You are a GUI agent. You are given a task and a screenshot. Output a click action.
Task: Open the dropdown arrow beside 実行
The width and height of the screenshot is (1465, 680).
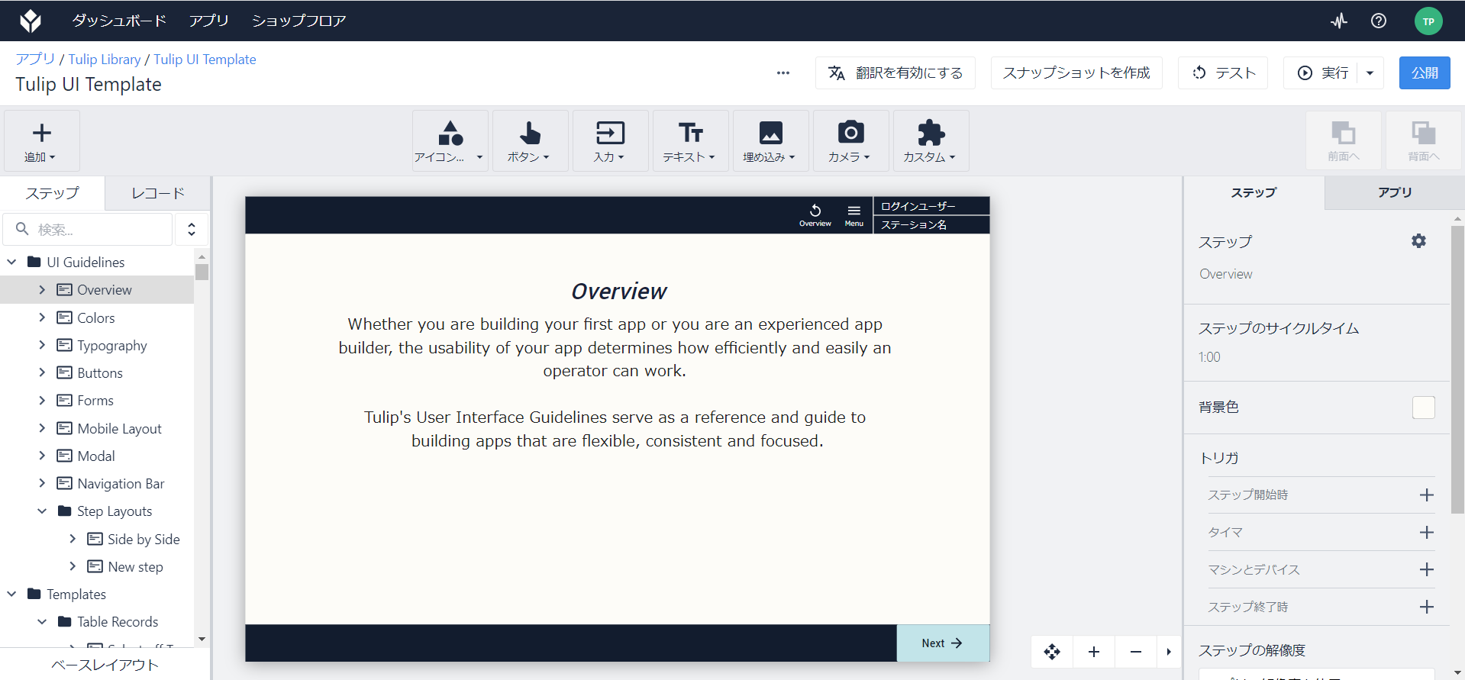(1370, 73)
